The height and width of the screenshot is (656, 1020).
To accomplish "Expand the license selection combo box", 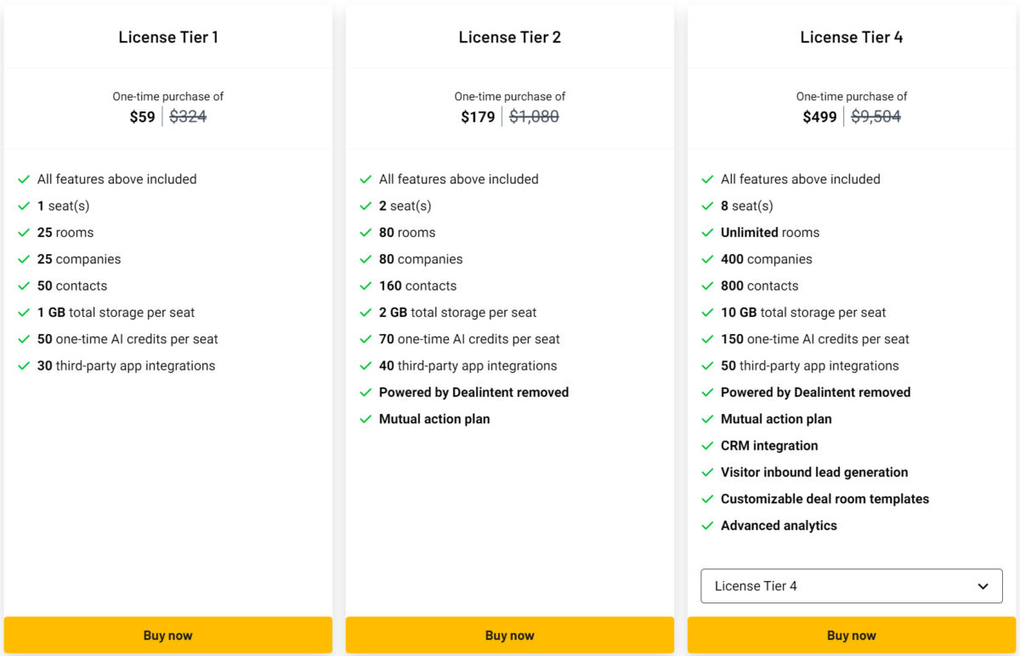I will tap(851, 585).
